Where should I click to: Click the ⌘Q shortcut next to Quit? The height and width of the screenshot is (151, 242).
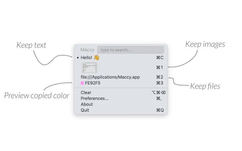coord(160,110)
